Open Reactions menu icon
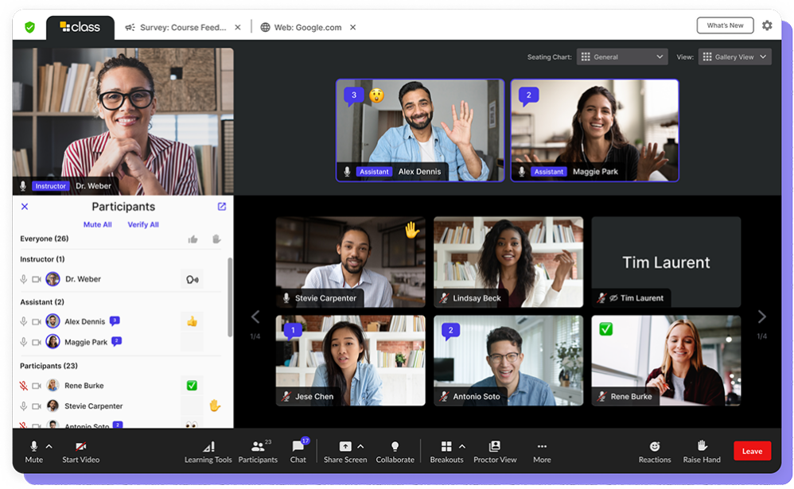Screen dimensions: 794x489 click(x=654, y=447)
